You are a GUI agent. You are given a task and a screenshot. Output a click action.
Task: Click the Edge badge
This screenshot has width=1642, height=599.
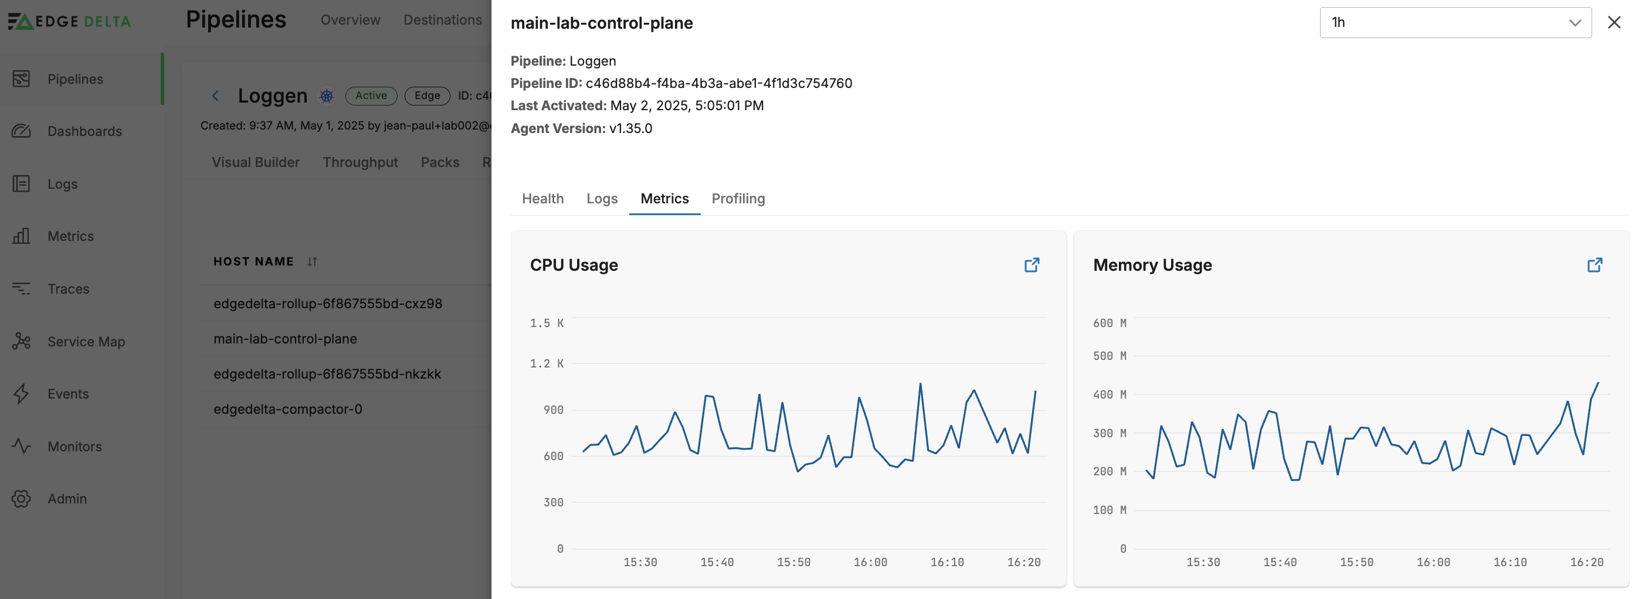click(x=427, y=96)
